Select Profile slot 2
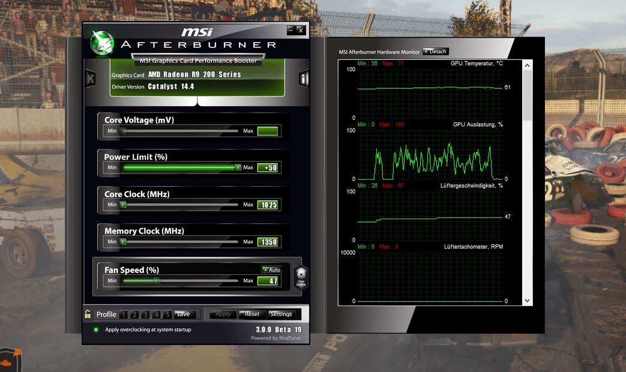 [x=134, y=314]
